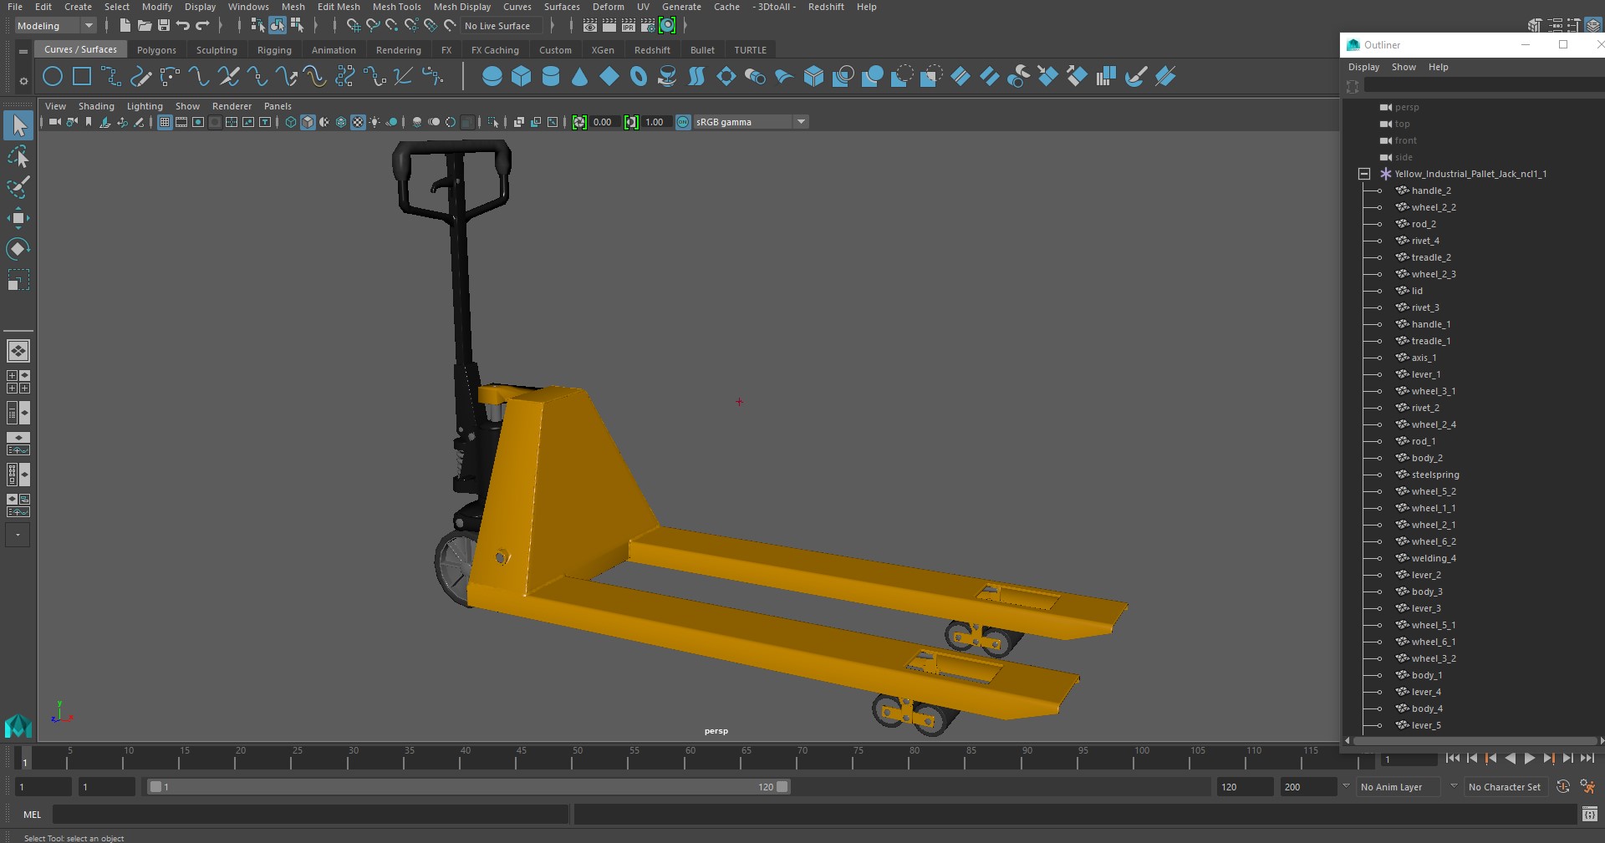Click the Loft surface shelf icon
The width and height of the screenshot is (1605, 843).
pyautogui.click(x=696, y=77)
